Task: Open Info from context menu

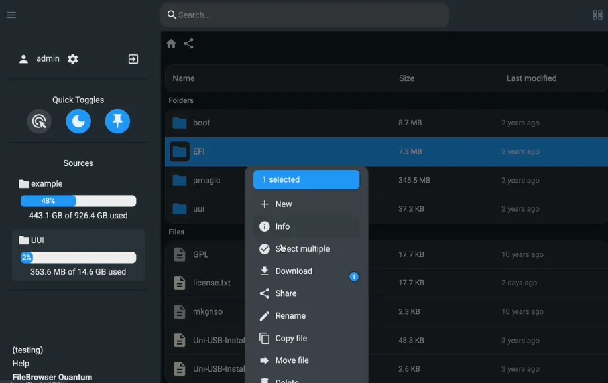Action: 306,226
